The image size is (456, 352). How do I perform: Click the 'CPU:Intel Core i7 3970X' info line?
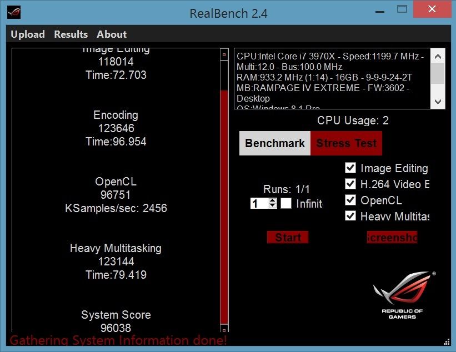[330, 56]
